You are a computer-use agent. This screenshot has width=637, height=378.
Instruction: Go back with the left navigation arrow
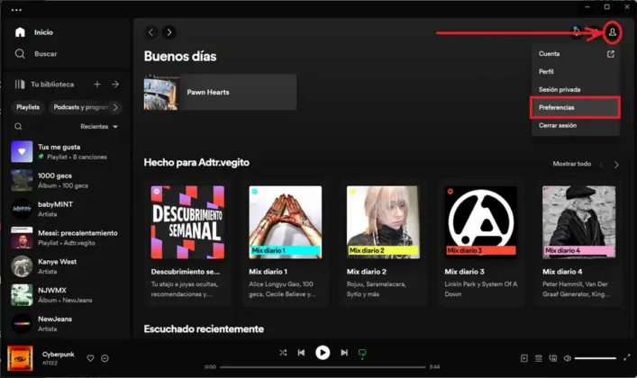(151, 32)
